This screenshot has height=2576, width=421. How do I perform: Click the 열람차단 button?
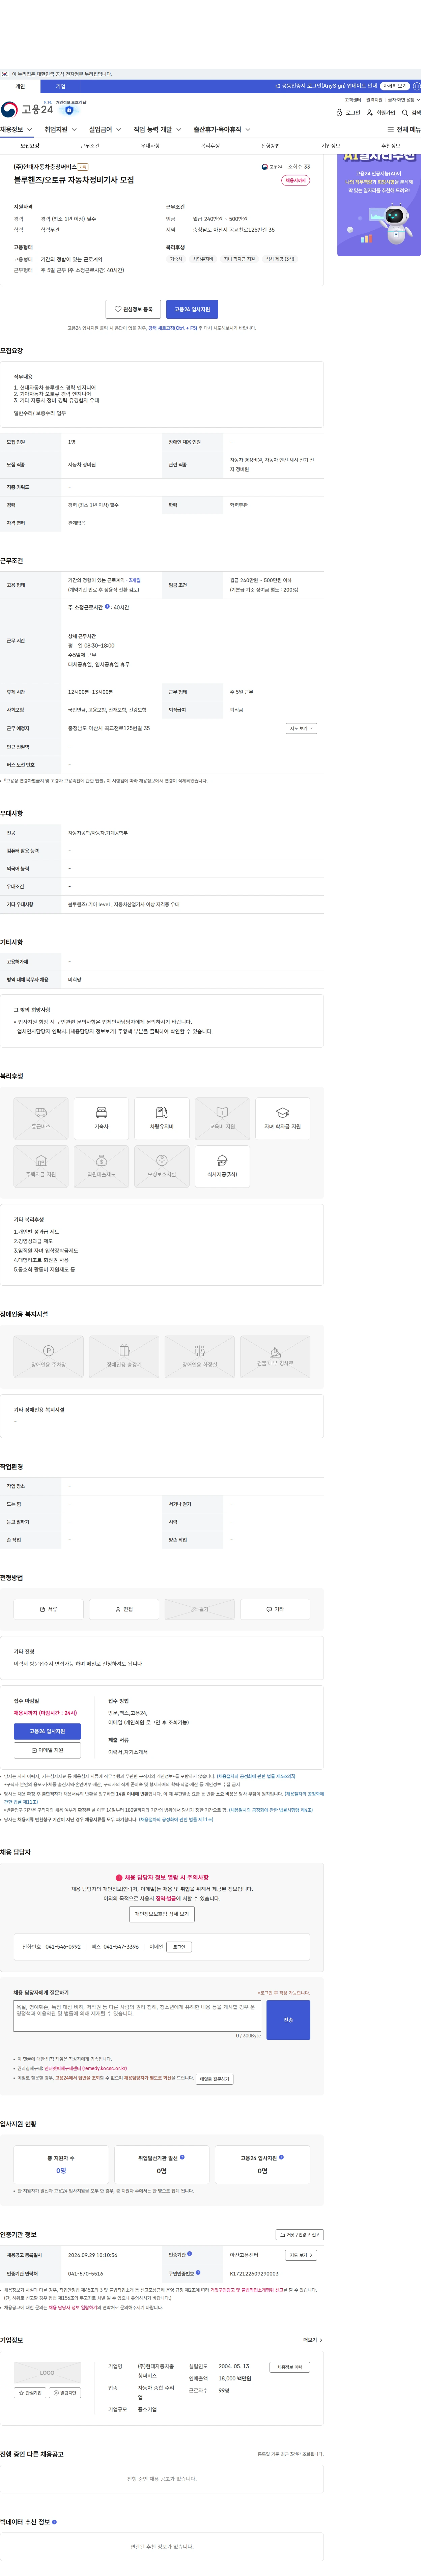pyautogui.click(x=65, y=2393)
